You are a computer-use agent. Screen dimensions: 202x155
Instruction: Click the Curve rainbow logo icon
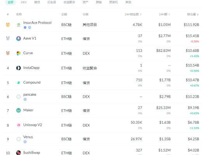pos(19,53)
